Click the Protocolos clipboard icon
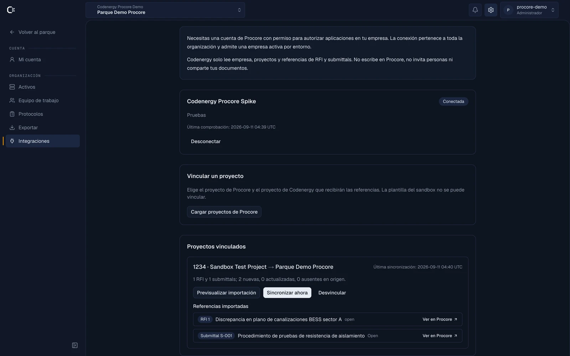570x356 pixels. [12, 114]
